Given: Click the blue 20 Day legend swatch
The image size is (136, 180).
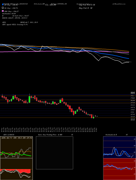Looking at the screenshot, I should click(3, 5).
